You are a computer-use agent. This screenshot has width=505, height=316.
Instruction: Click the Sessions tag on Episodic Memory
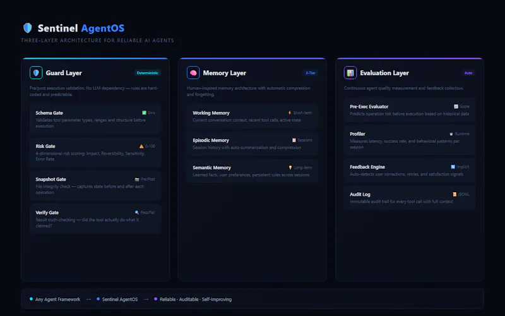305,140
